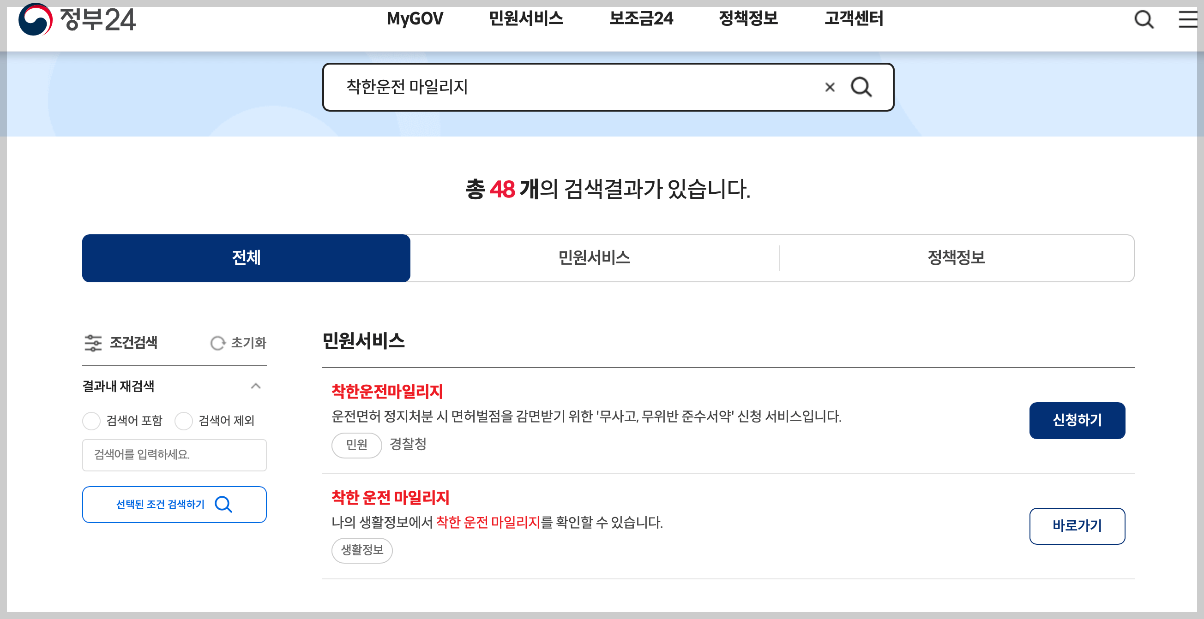Open the hamburger menu icon
The height and width of the screenshot is (619, 1204).
pyautogui.click(x=1187, y=20)
